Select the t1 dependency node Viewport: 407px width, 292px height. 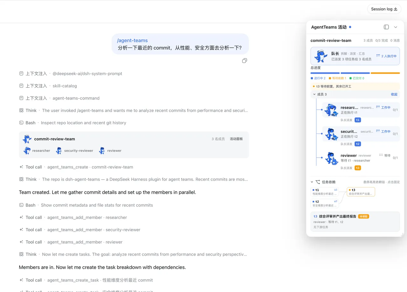pos(325,192)
